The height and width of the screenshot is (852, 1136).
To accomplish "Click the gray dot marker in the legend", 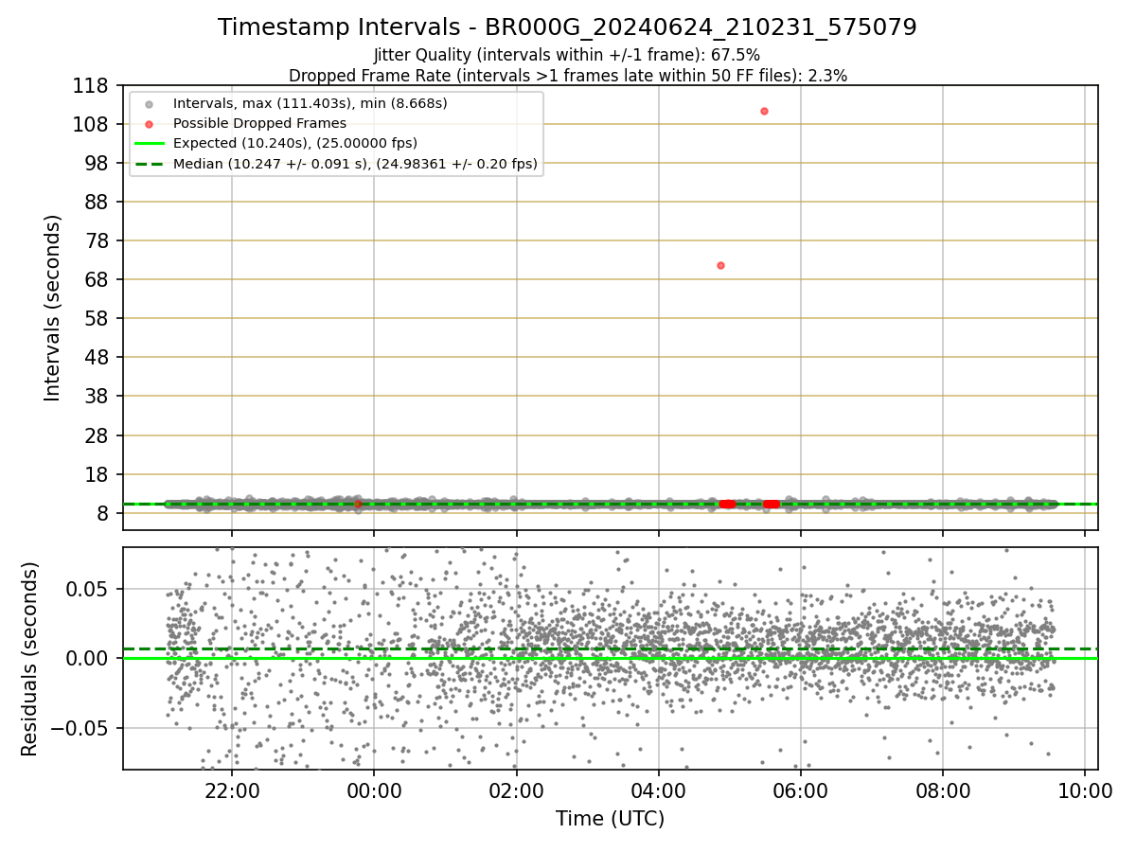I will point(149,104).
